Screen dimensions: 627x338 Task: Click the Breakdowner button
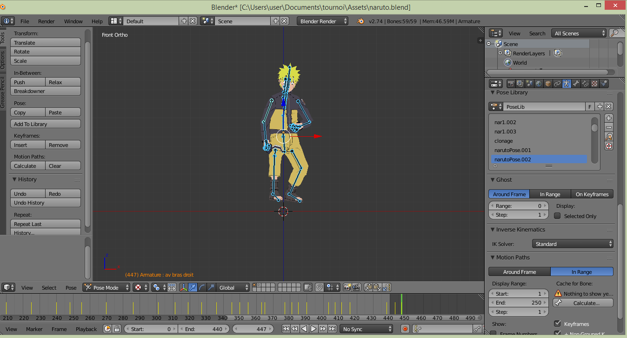coord(46,91)
